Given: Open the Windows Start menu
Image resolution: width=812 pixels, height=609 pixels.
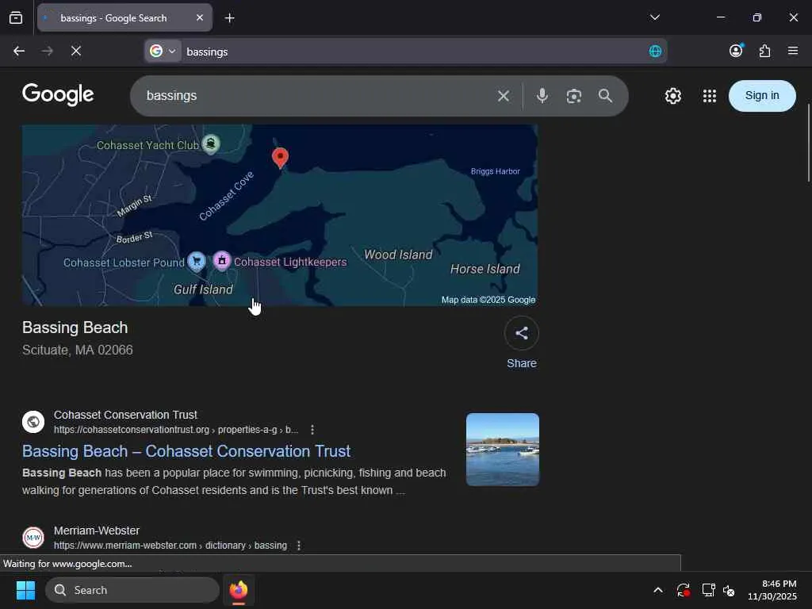Looking at the screenshot, I should point(25,590).
